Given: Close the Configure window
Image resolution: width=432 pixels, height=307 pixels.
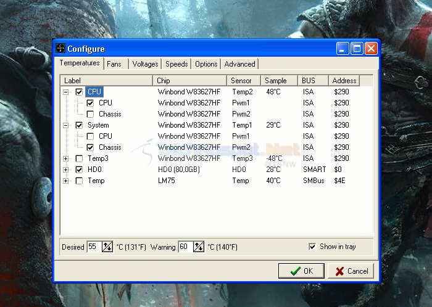Looking at the screenshot, I should 371,49.
